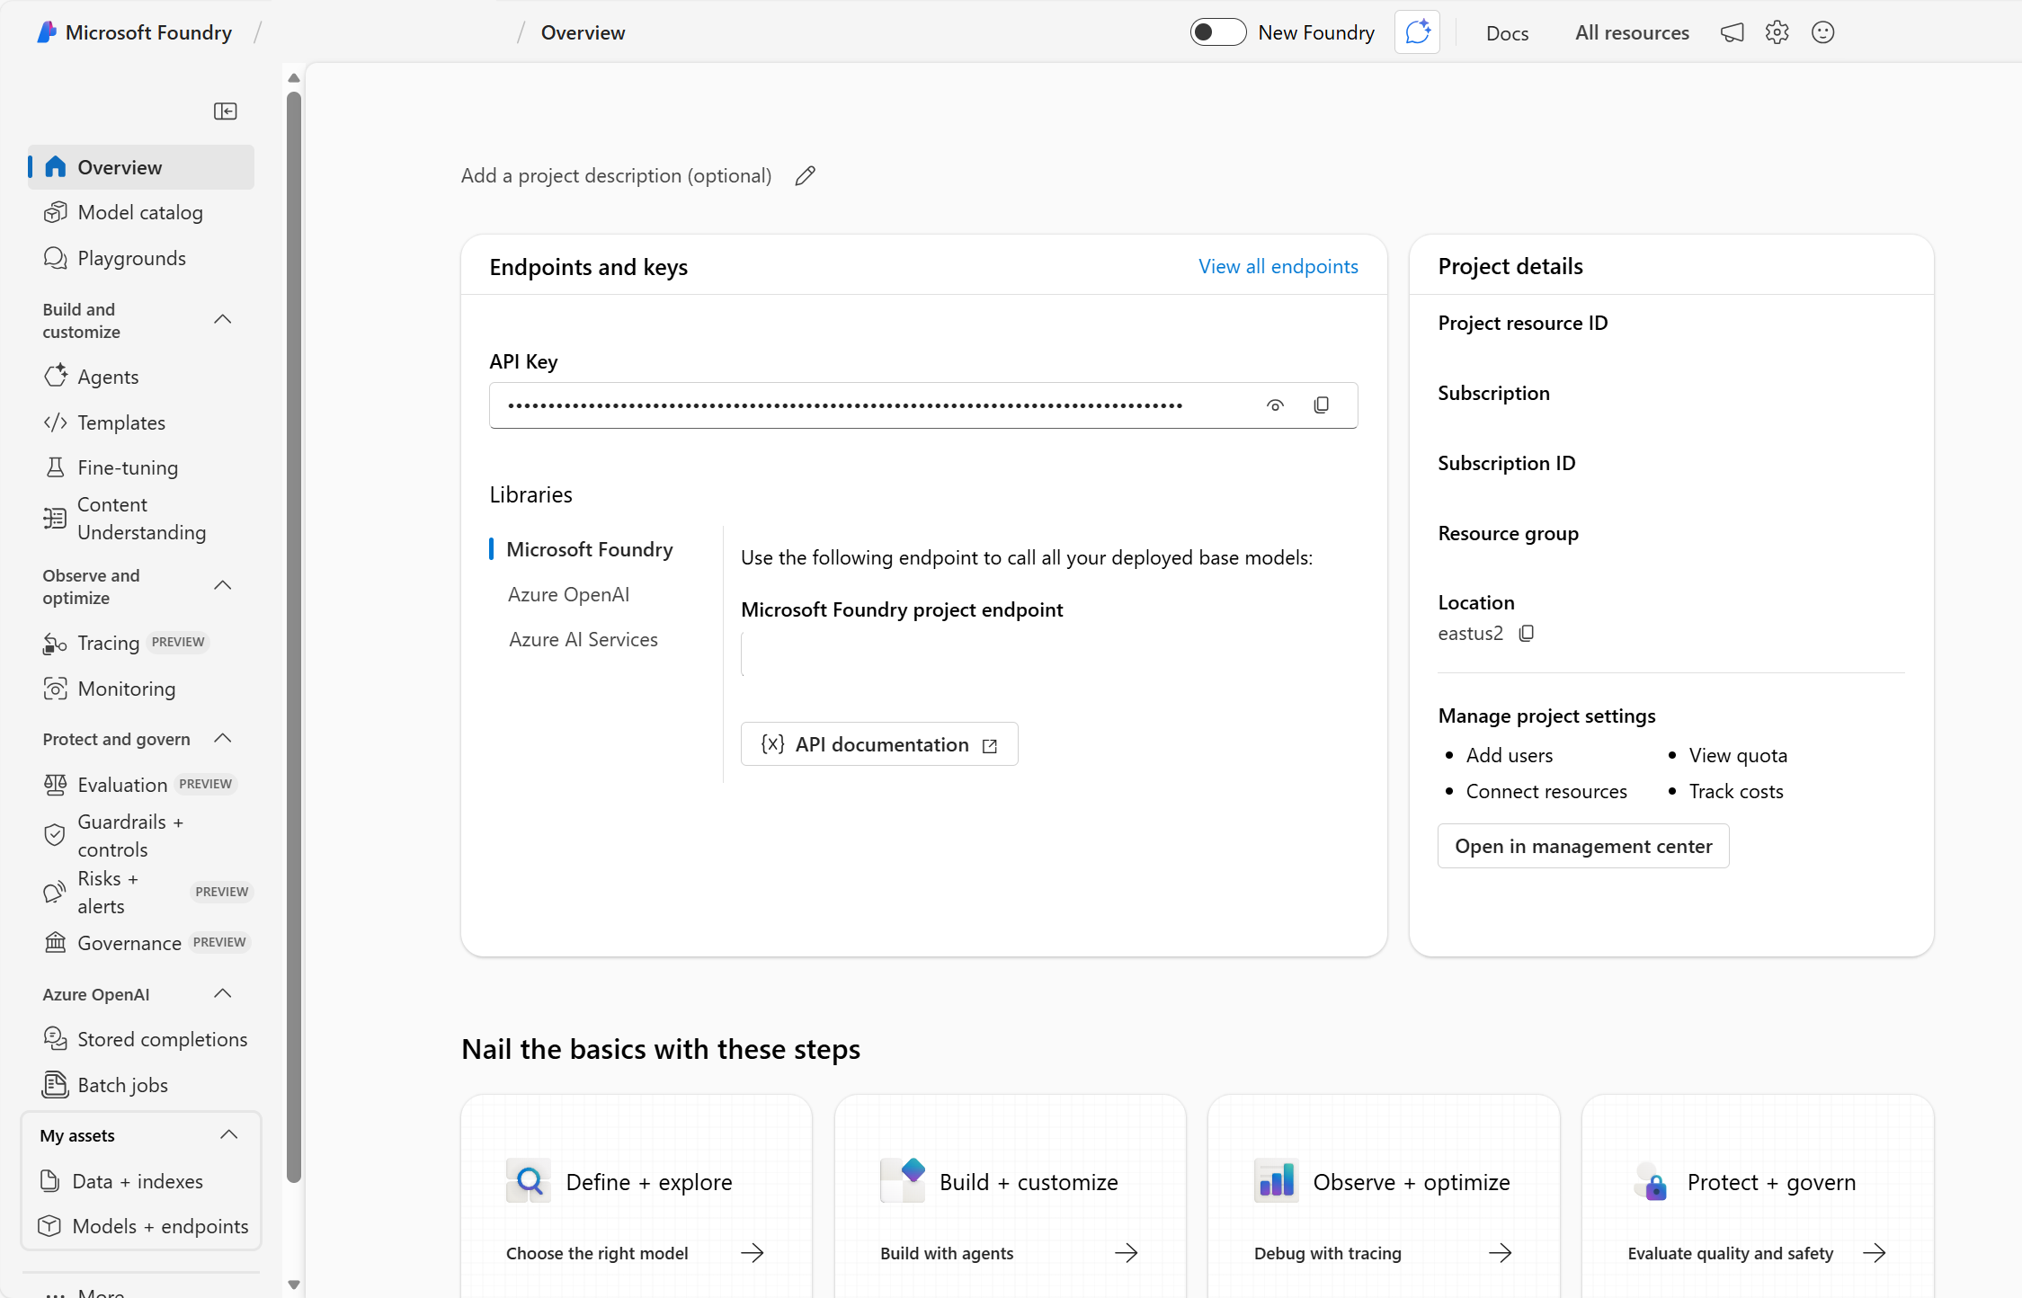Select Templates in the sidebar

click(x=120, y=422)
